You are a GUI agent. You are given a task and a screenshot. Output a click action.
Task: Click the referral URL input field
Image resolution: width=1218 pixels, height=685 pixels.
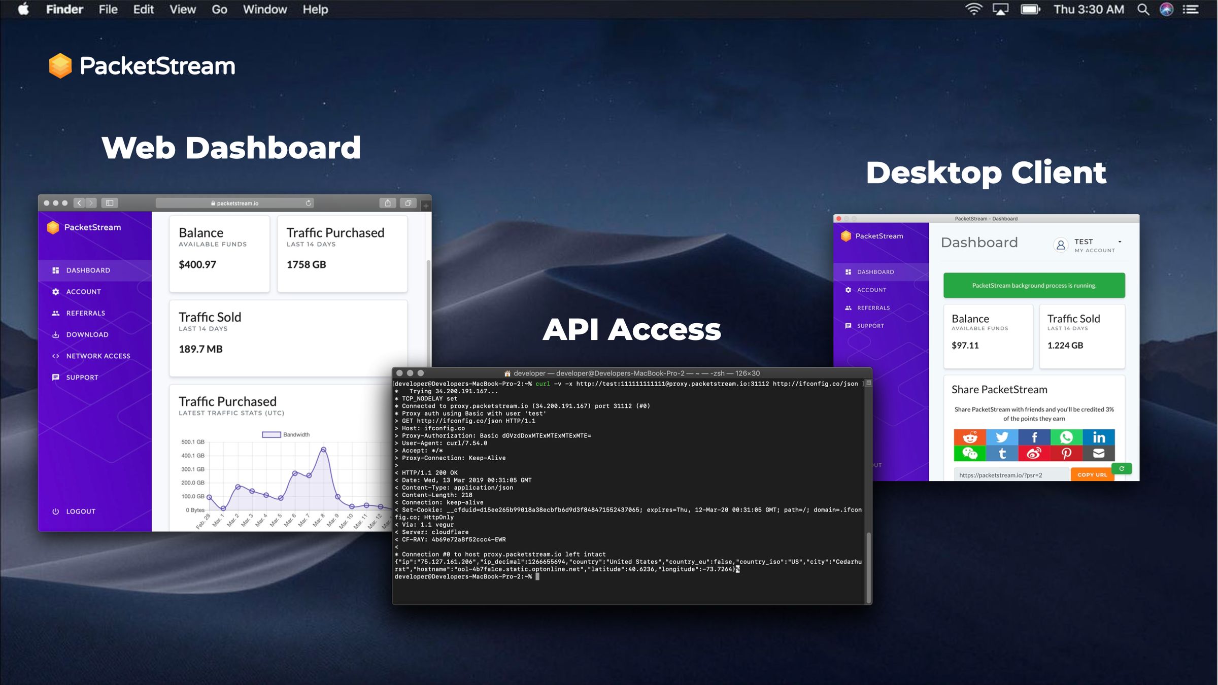pyautogui.click(x=1010, y=474)
